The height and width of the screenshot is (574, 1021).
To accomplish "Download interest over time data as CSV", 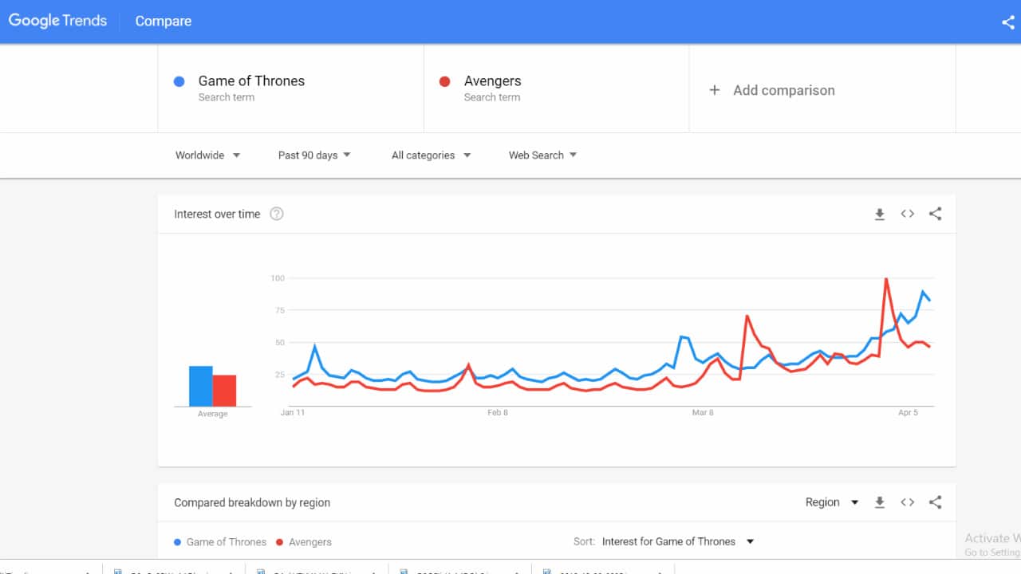I will (879, 214).
